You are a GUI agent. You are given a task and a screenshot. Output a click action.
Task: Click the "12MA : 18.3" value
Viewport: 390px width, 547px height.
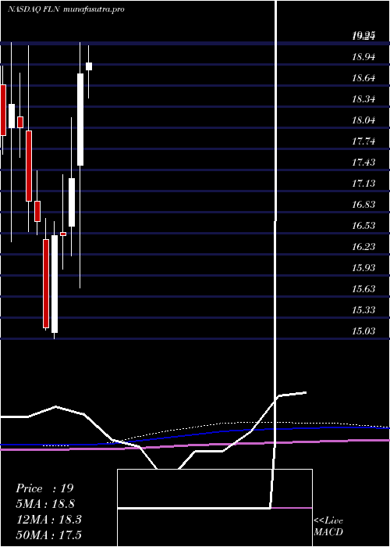48,520
